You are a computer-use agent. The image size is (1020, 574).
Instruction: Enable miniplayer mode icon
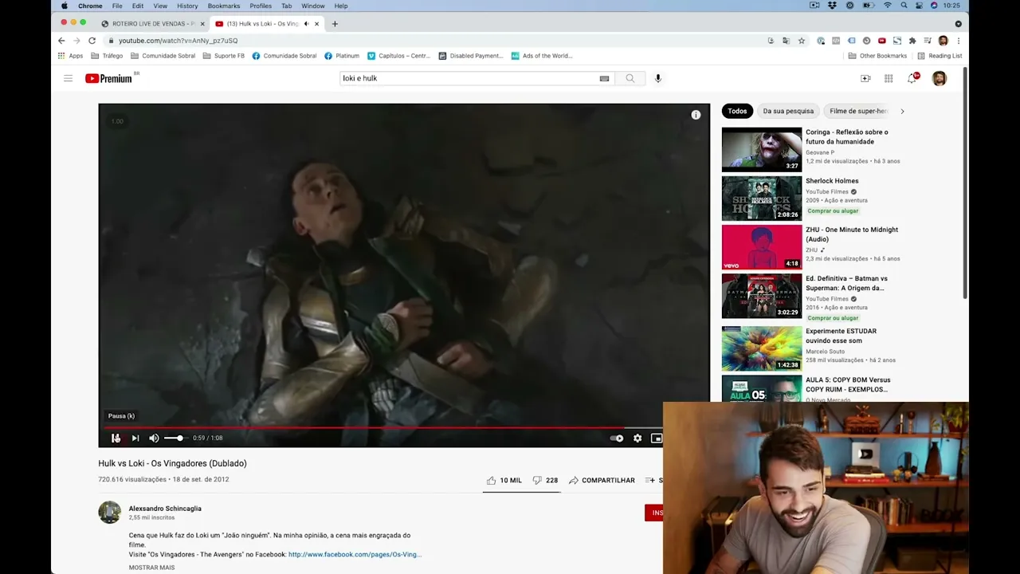tap(656, 438)
